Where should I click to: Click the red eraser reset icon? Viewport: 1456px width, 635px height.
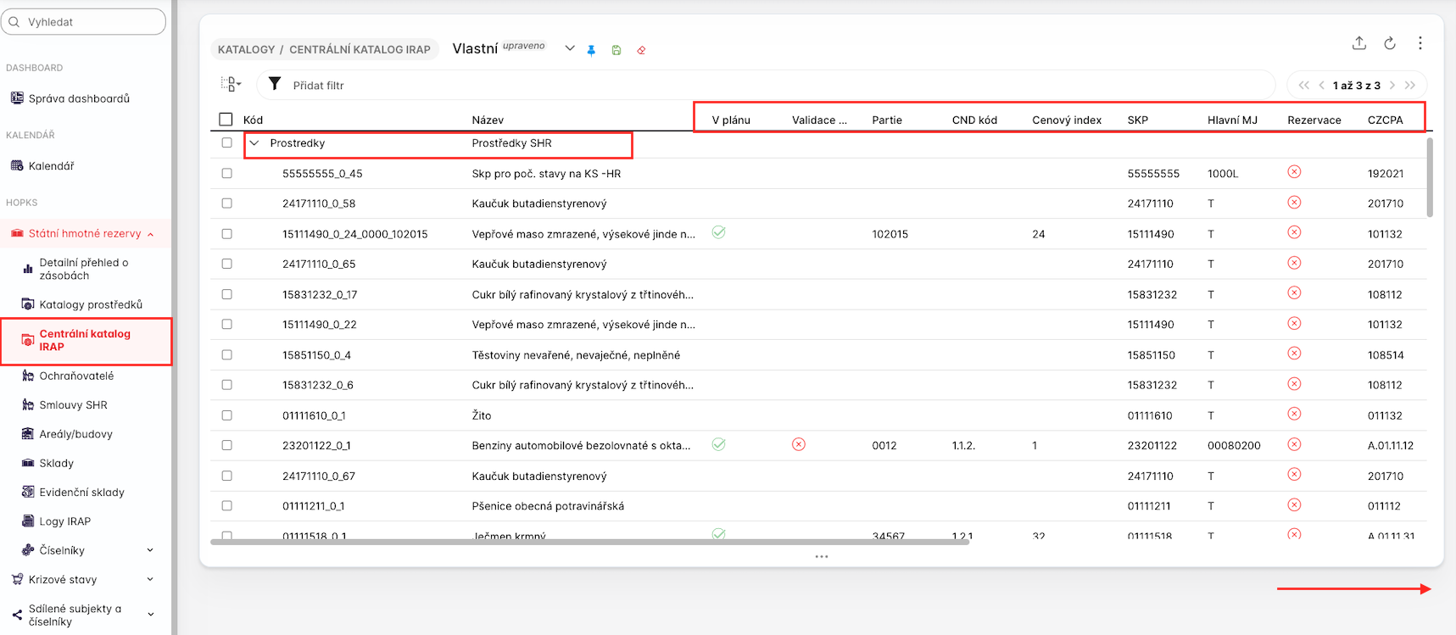pyautogui.click(x=641, y=50)
